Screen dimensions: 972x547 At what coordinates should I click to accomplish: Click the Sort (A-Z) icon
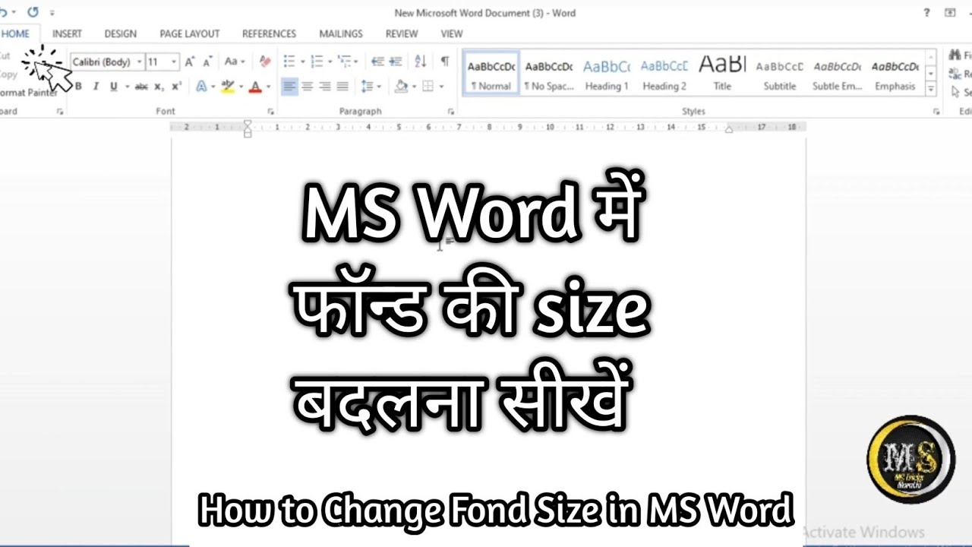[x=420, y=62]
